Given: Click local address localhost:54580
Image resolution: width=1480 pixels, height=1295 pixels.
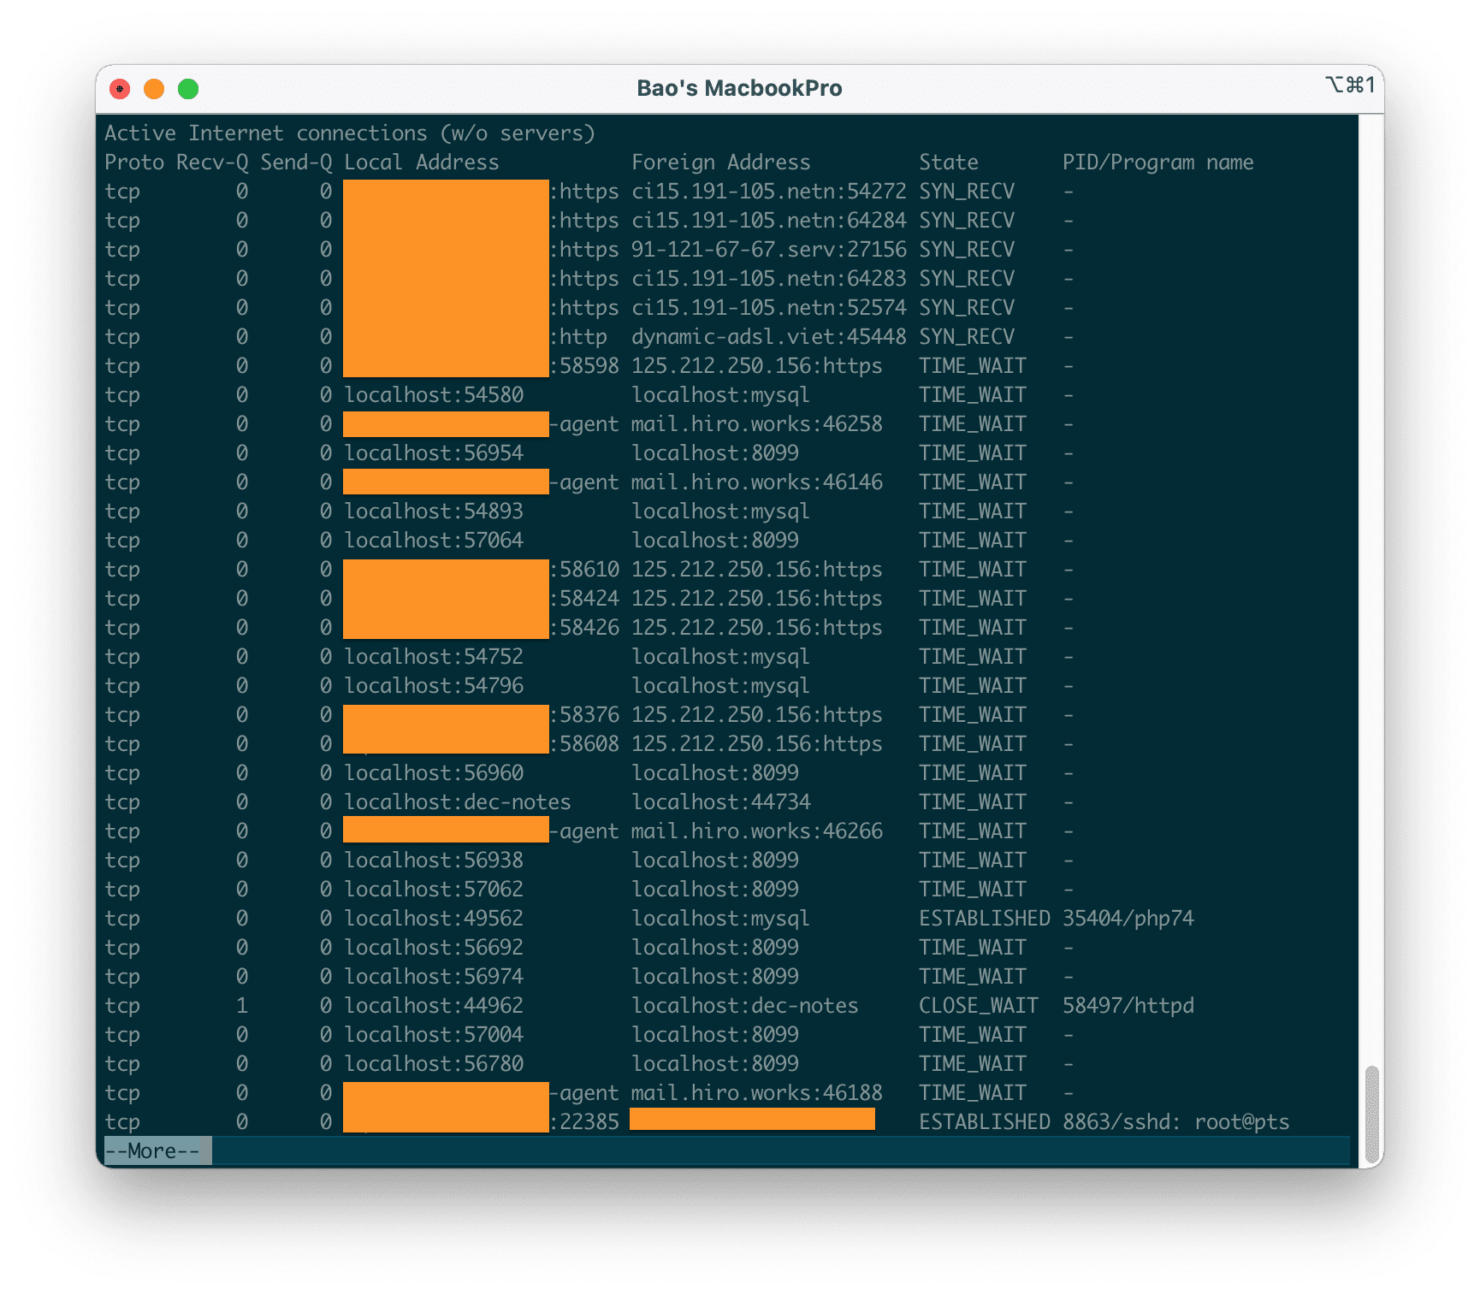Looking at the screenshot, I should point(434,395).
